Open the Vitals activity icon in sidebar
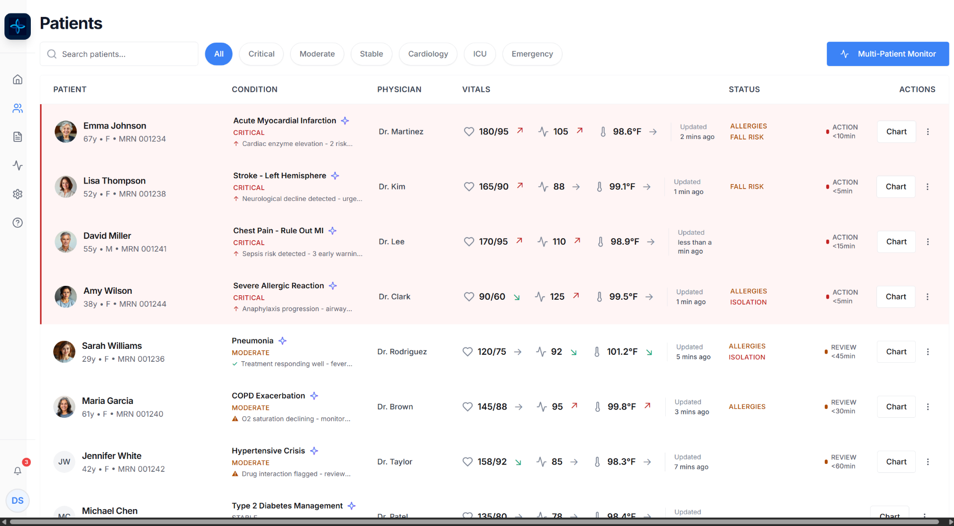The height and width of the screenshot is (526, 954). coord(17,165)
